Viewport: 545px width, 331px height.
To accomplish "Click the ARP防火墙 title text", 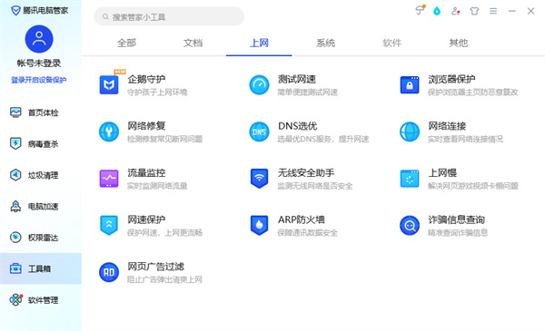I will click(x=302, y=219).
